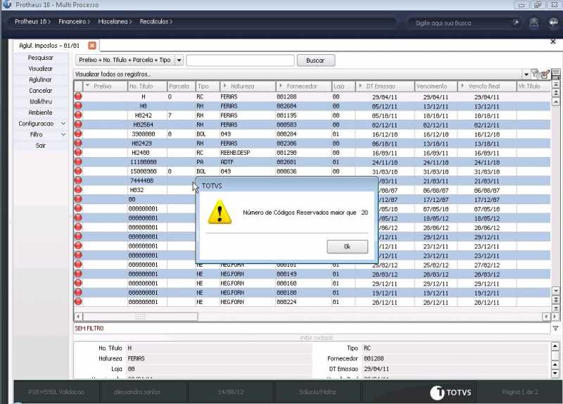Screen dimensions: 563x404
Task: Click the No. Titulo column header
Action: [x=147, y=86]
